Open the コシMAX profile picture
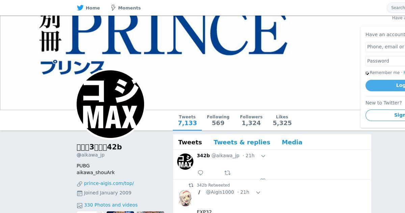This screenshot has width=405, height=213. pyautogui.click(x=110, y=104)
